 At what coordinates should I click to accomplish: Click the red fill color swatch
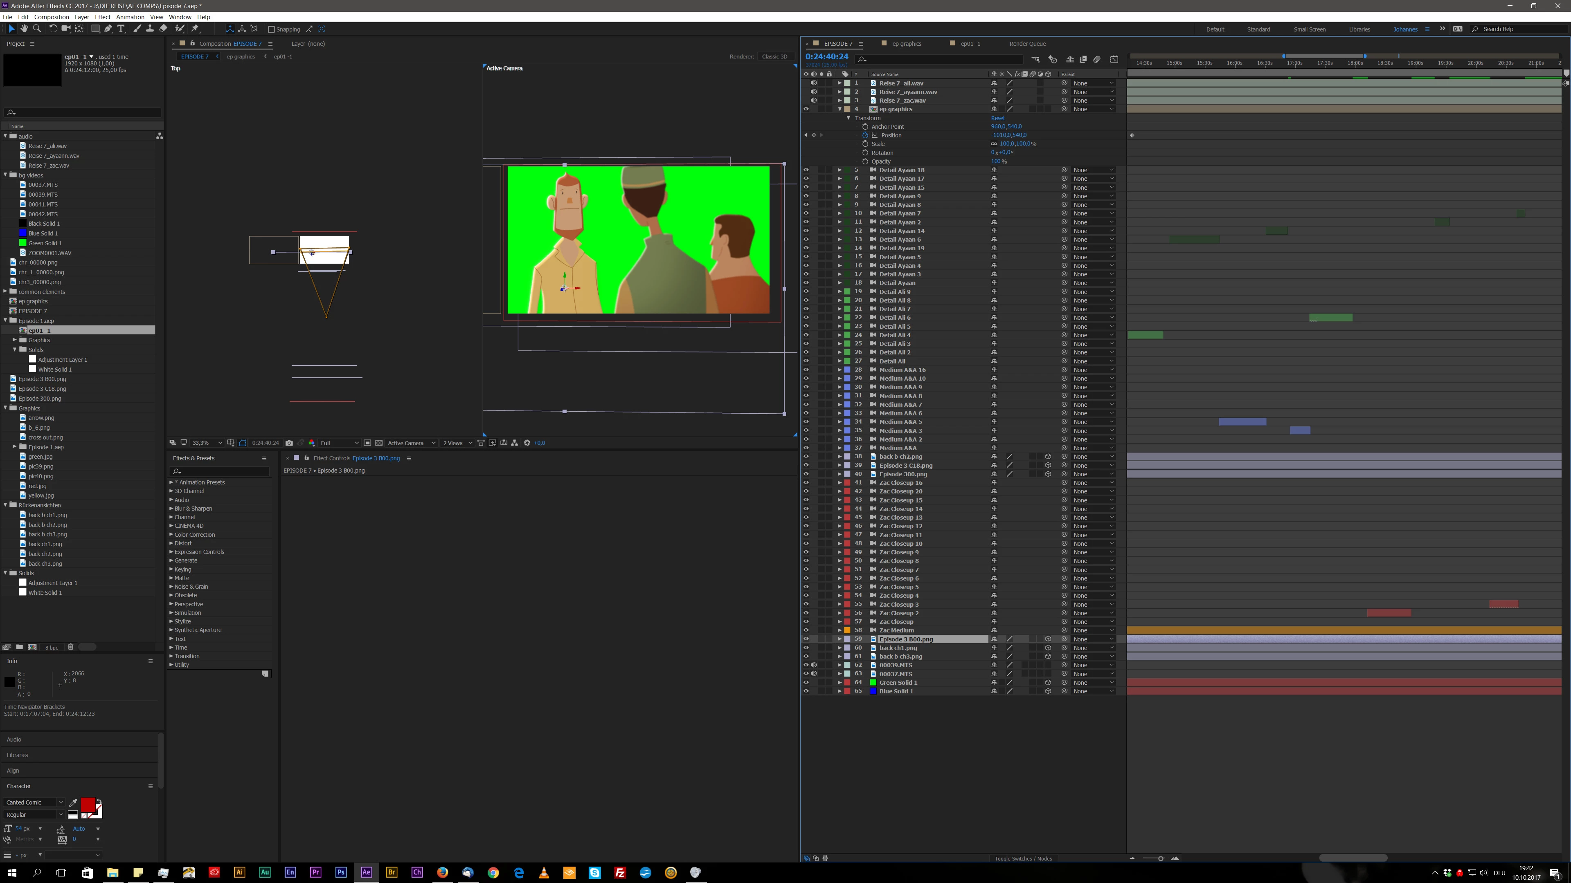tap(88, 805)
